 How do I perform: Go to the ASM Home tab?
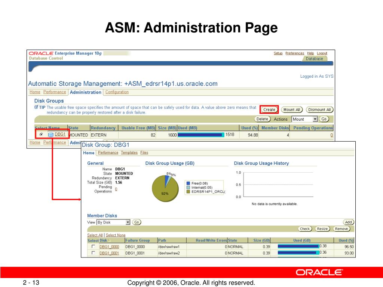[35, 92]
